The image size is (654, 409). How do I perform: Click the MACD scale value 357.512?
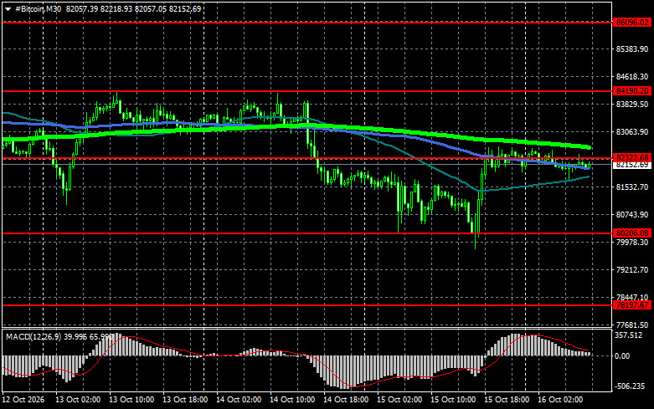coord(629,335)
